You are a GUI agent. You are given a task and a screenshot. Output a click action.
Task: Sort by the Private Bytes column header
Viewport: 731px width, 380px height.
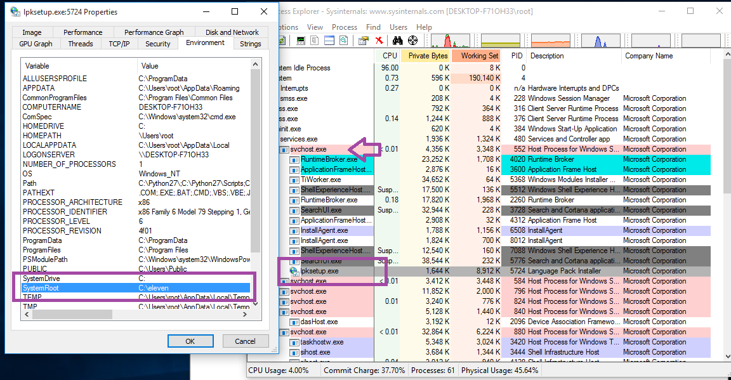(425, 56)
